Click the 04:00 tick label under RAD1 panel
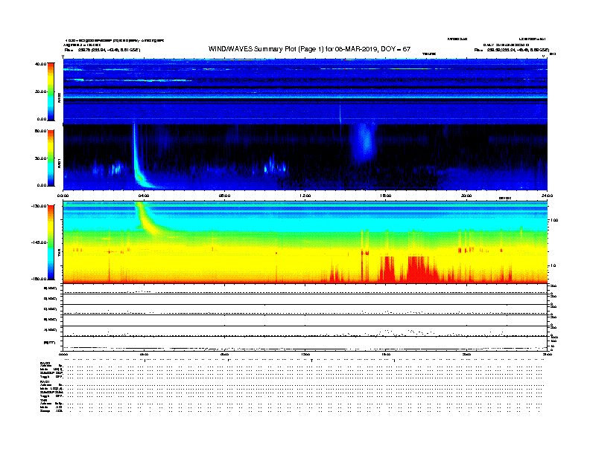This screenshot has height=455, width=590. (144, 196)
